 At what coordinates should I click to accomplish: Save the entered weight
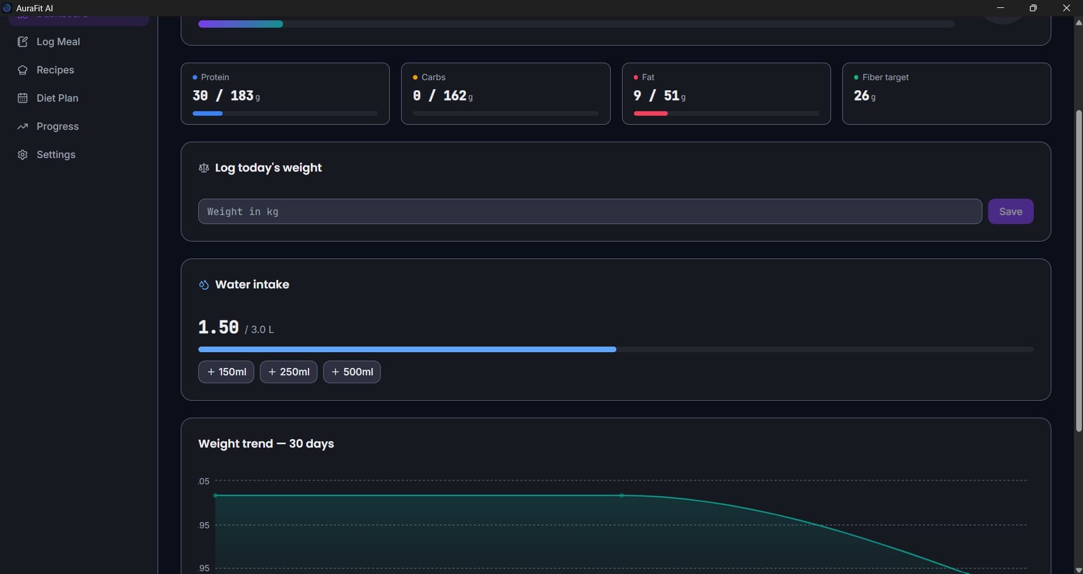1011,211
